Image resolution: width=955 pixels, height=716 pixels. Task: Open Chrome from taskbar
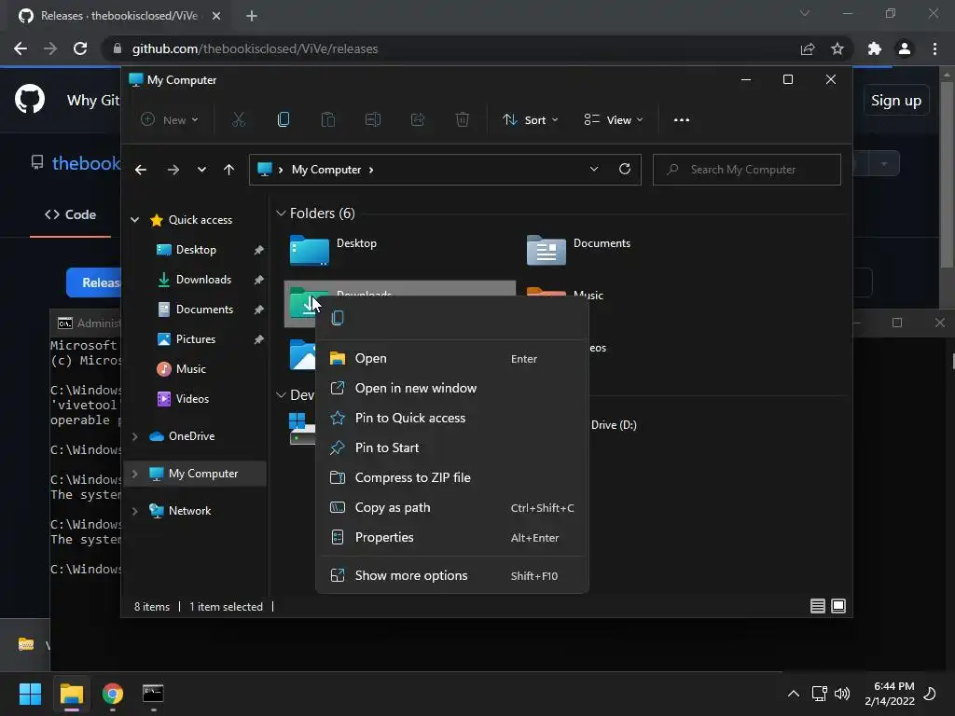pyautogui.click(x=113, y=694)
